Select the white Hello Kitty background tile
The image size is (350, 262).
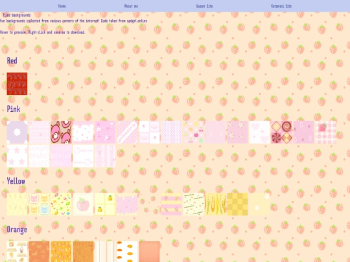(83, 156)
